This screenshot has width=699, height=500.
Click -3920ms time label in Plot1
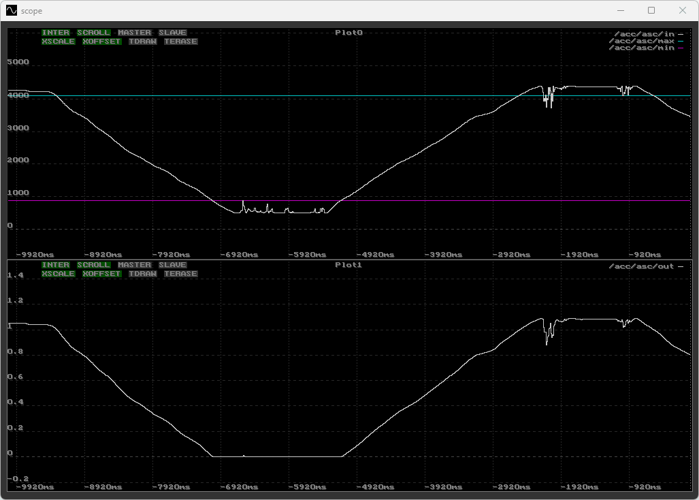coord(444,486)
